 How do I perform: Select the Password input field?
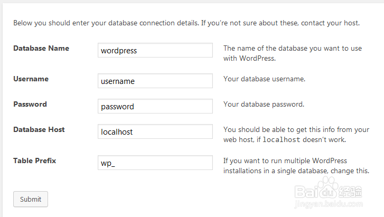click(155, 106)
